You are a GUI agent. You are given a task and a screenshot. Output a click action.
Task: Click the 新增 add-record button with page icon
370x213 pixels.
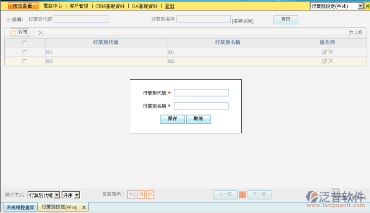tap(20, 32)
